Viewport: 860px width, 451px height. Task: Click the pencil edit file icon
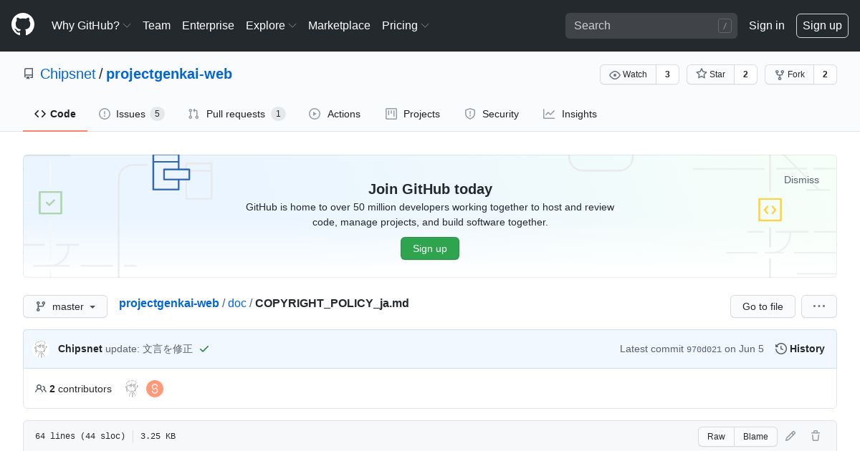coord(790,436)
